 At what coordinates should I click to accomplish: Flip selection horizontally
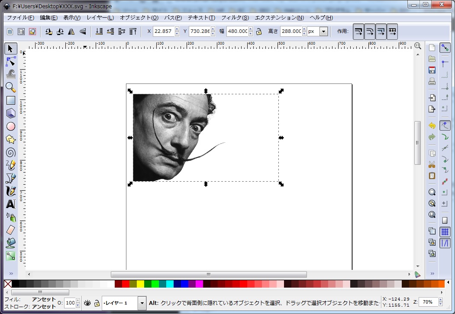click(x=71, y=31)
